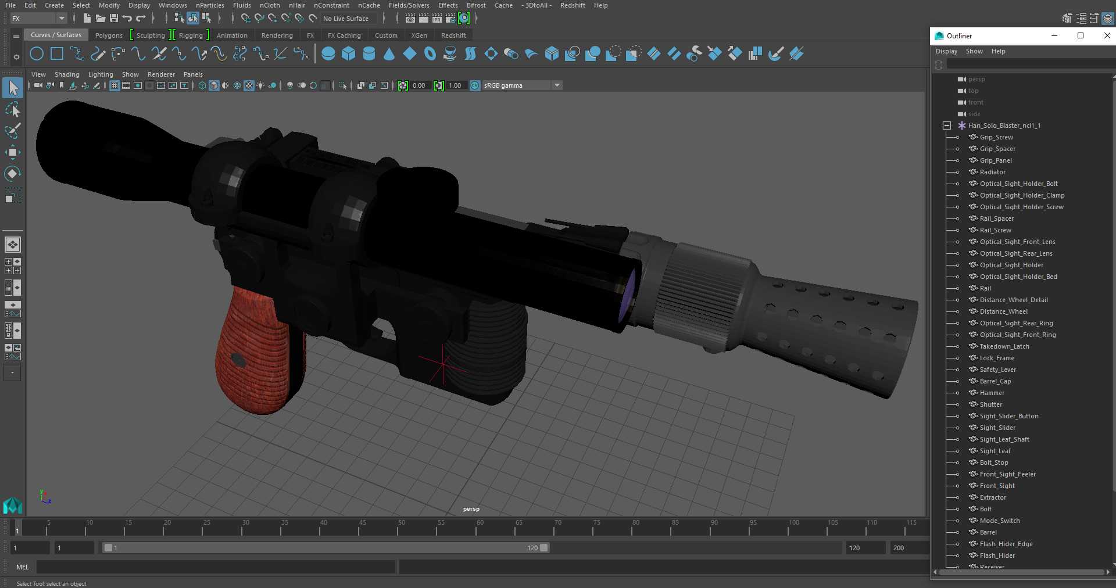Click the New Scene icon
This screenshot has width=1116, height=588.
click(x=87, y=19)
